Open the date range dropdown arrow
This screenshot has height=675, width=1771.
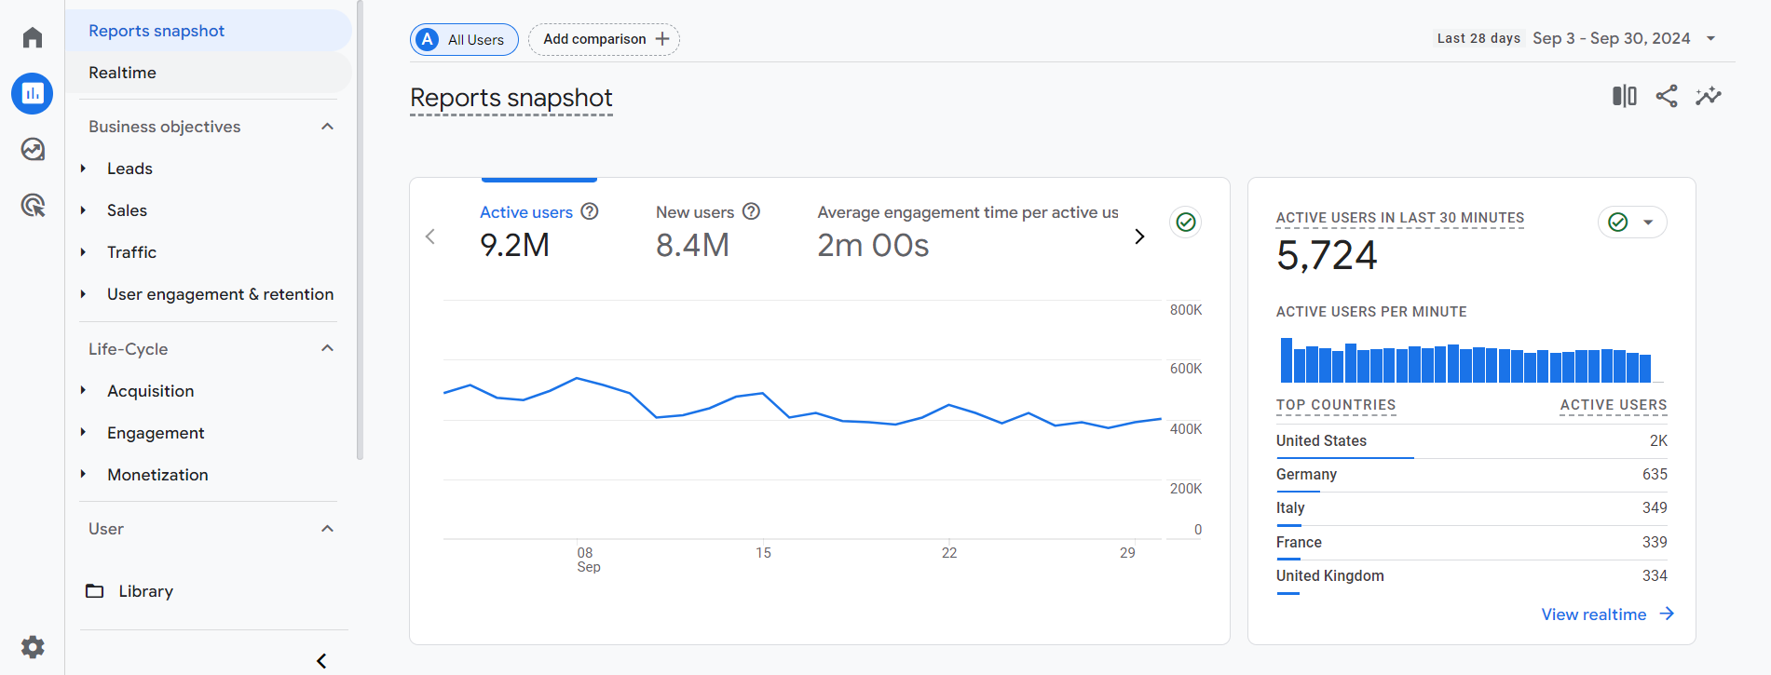pos(1710,38)
